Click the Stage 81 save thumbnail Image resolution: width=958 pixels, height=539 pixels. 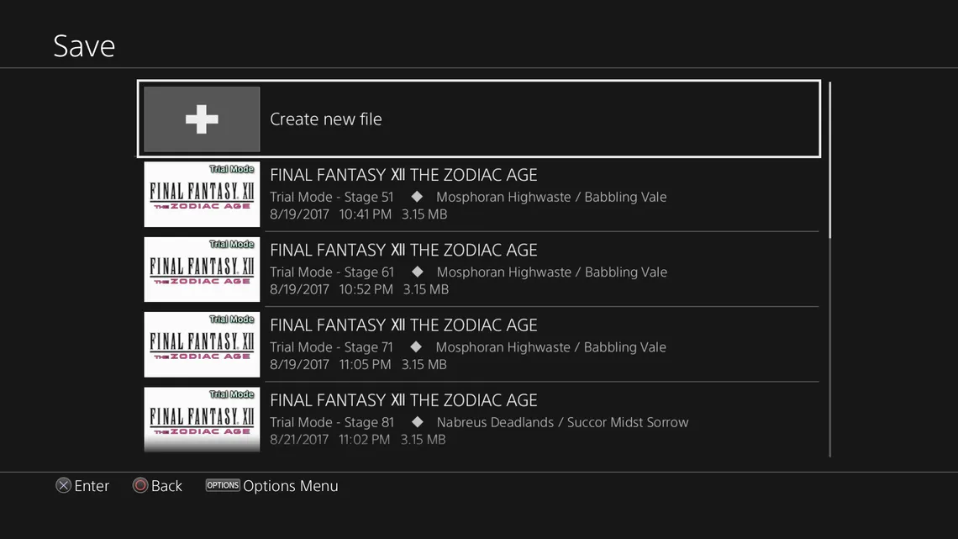click(202, 419)
